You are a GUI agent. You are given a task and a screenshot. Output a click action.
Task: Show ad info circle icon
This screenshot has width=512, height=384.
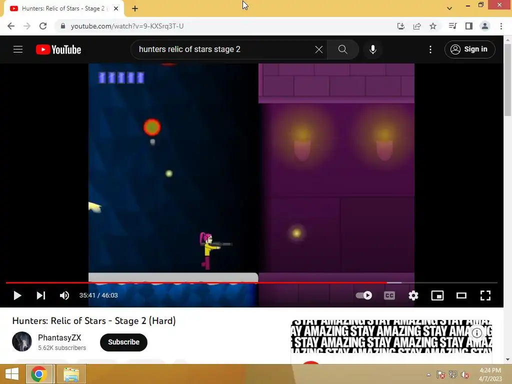point(477,332)
